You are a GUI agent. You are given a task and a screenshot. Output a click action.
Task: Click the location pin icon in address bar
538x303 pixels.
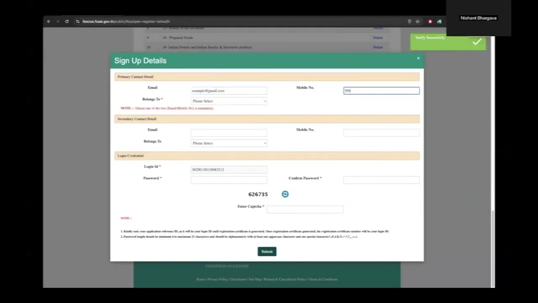409,21
